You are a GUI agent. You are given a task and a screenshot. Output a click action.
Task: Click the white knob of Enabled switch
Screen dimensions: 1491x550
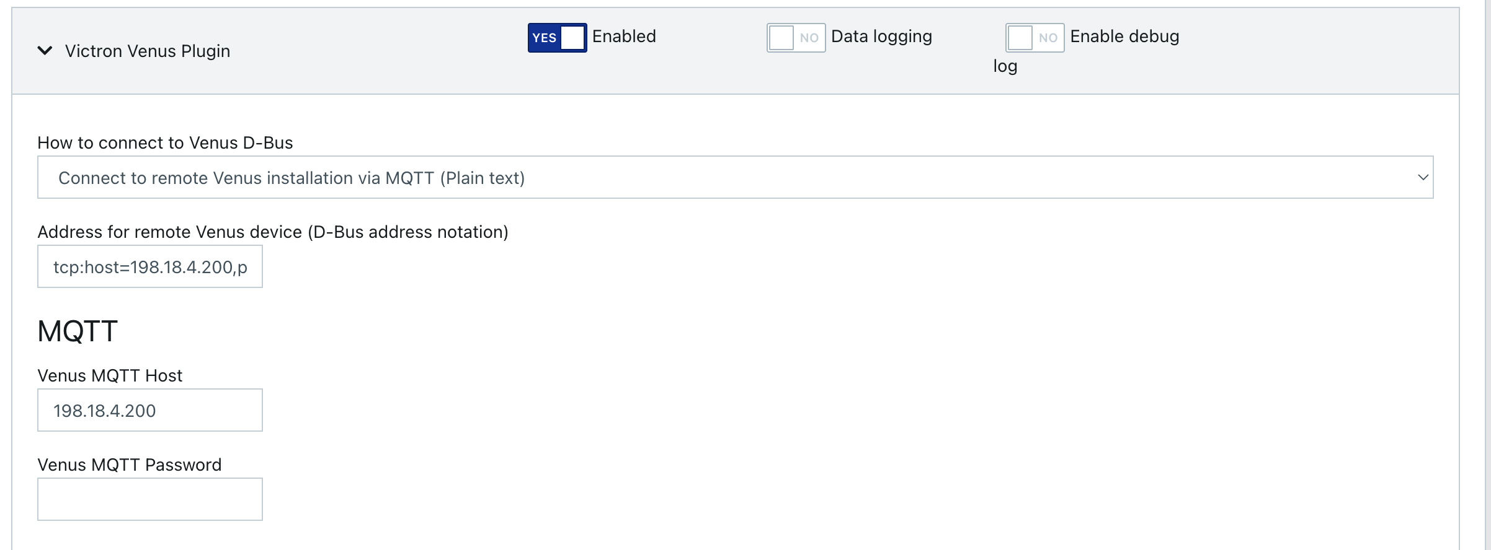pos(572,38)
